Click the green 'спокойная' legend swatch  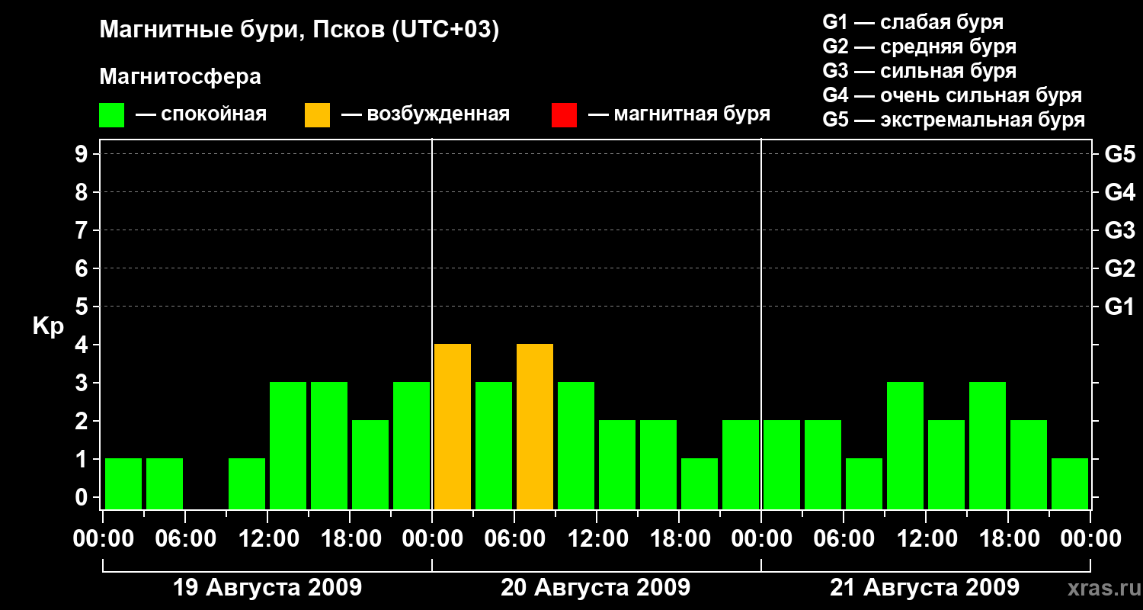(111, 115)
